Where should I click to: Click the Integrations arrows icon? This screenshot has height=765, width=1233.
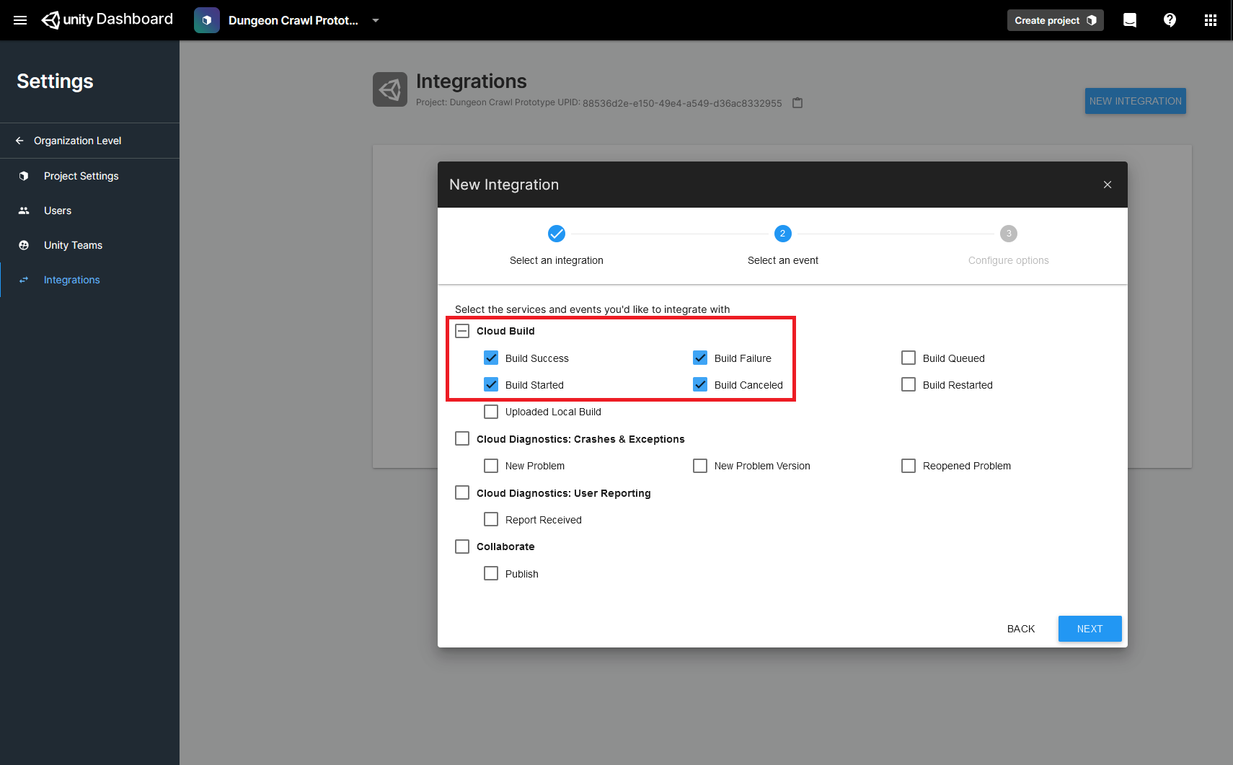click(x=24, y=280)
